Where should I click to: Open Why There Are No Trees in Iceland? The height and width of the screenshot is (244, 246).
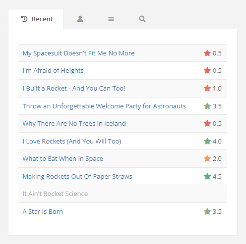[74, 124]
